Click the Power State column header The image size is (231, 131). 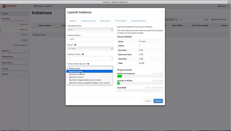pos(177,26)
